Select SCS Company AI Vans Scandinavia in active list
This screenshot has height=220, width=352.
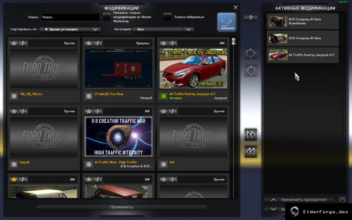click(x=303, y=21)
